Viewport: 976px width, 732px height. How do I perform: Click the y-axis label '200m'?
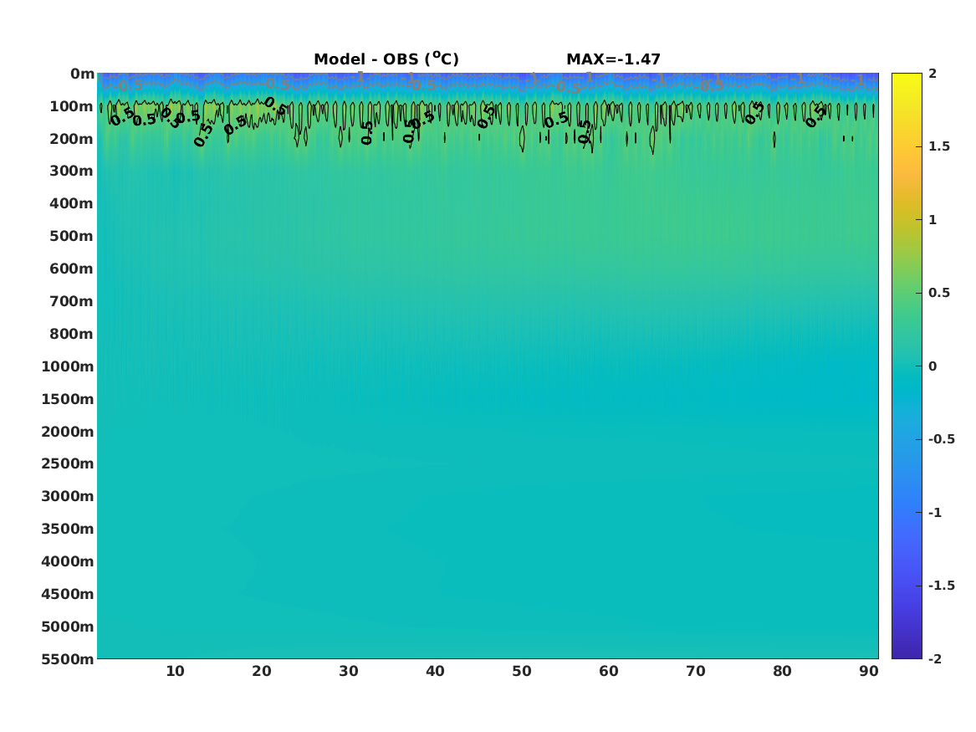point(72,139)
